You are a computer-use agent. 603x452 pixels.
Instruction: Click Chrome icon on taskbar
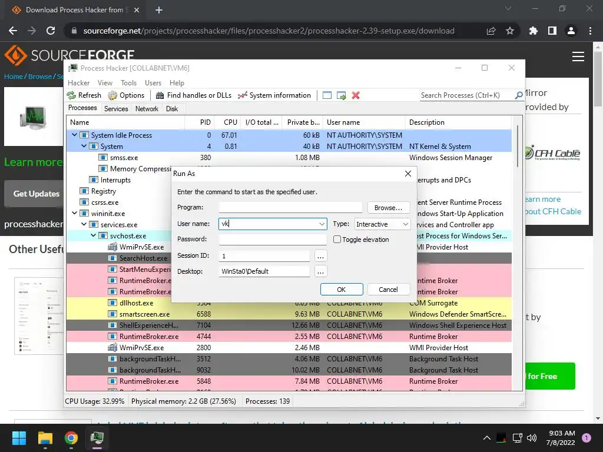[71, 438]
